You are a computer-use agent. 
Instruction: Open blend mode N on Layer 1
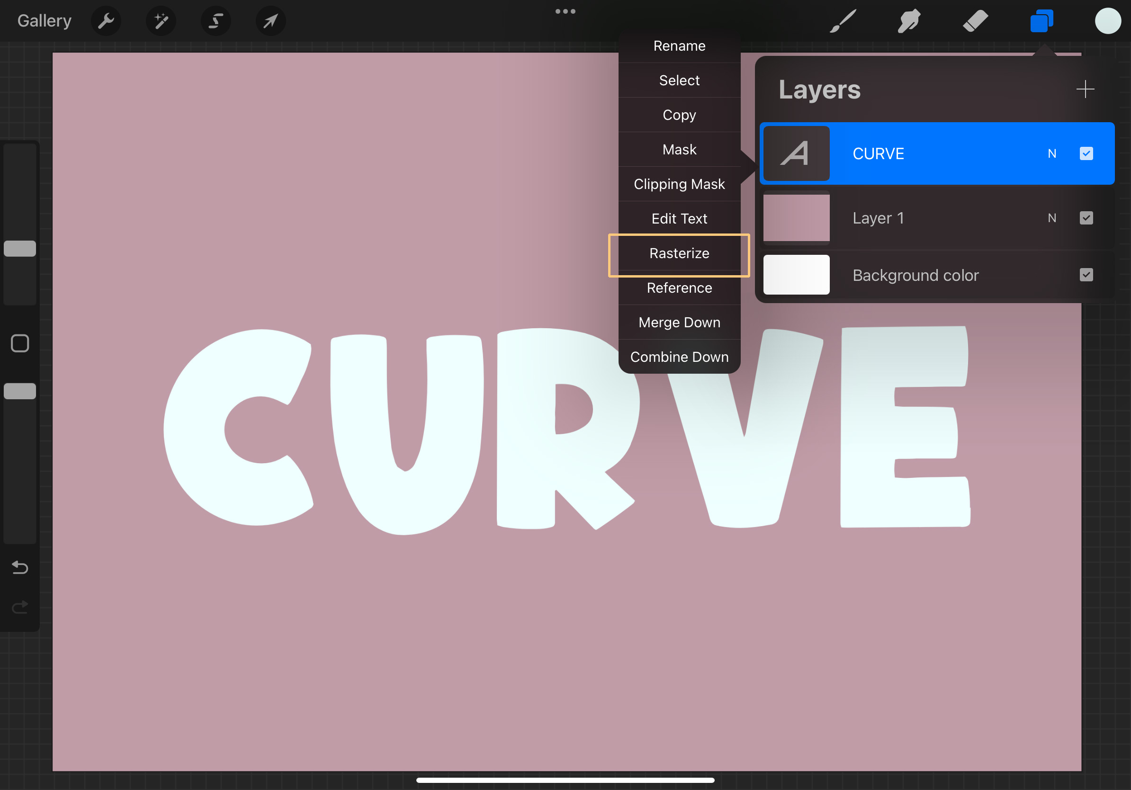(1052, 218)
